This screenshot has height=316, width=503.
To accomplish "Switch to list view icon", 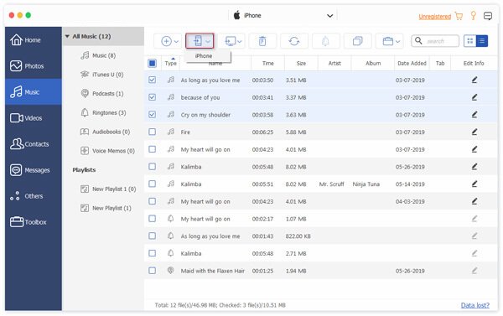I will 482,41.
